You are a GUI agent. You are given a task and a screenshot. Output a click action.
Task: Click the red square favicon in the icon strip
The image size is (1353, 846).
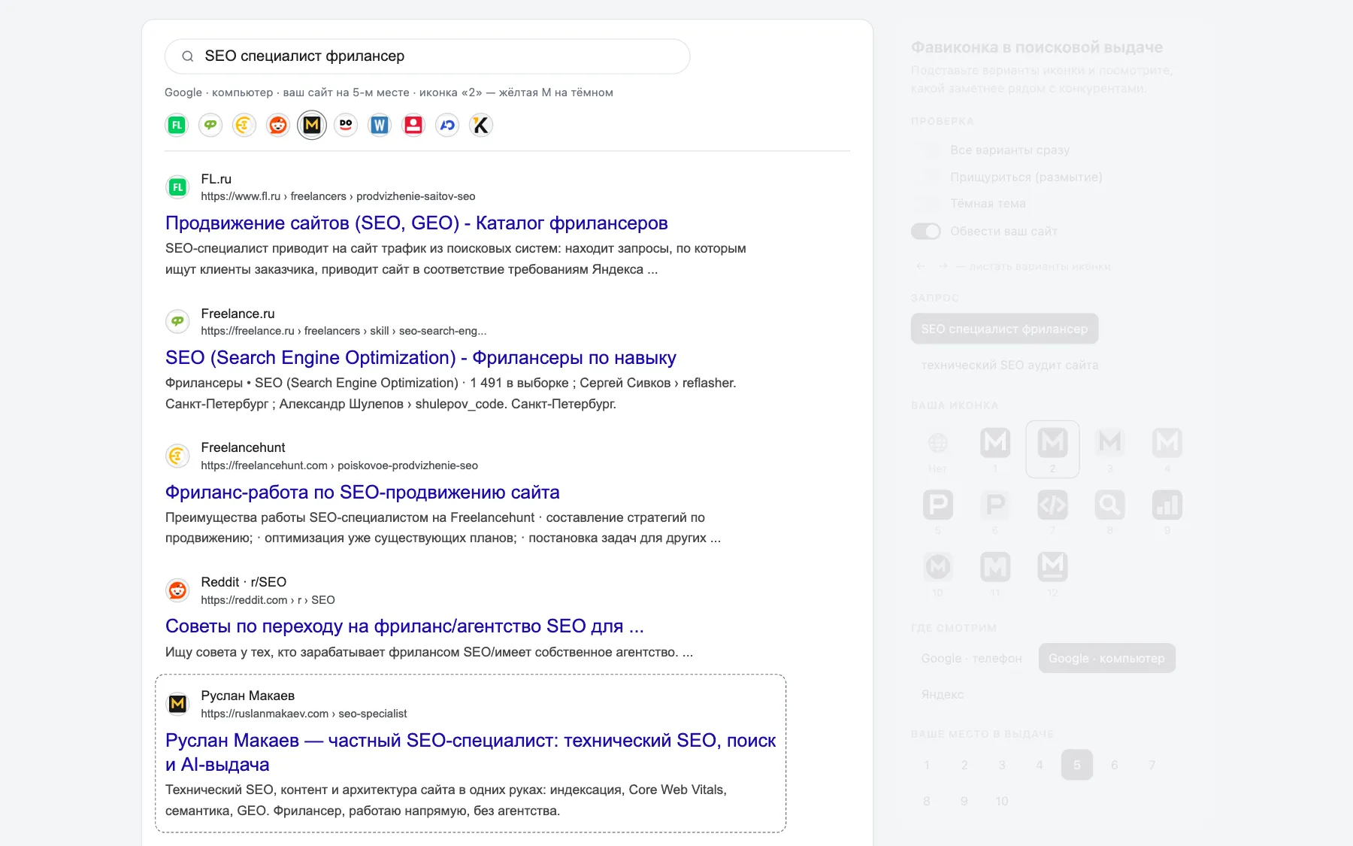(x=413, y=125)
